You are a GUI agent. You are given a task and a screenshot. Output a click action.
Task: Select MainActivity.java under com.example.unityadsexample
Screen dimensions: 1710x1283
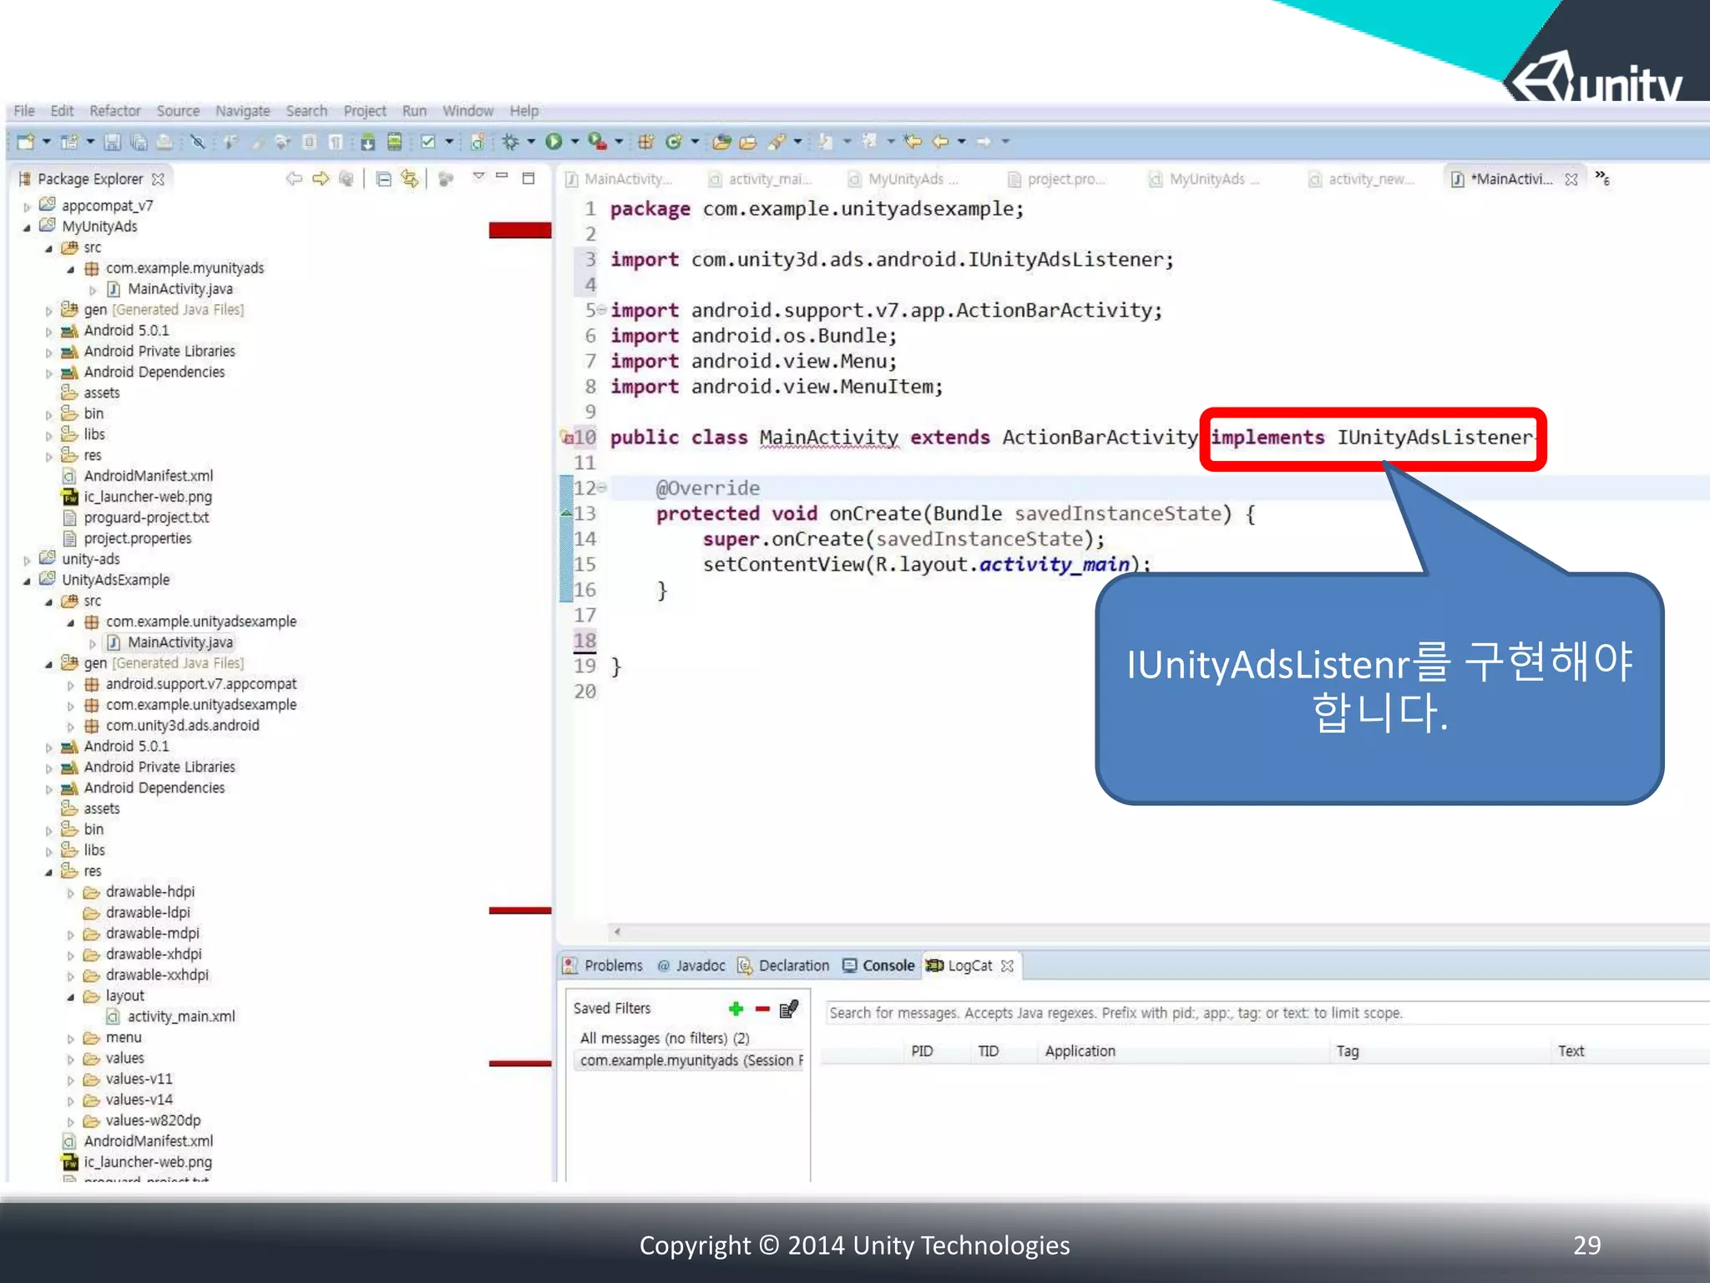[170, 642]
